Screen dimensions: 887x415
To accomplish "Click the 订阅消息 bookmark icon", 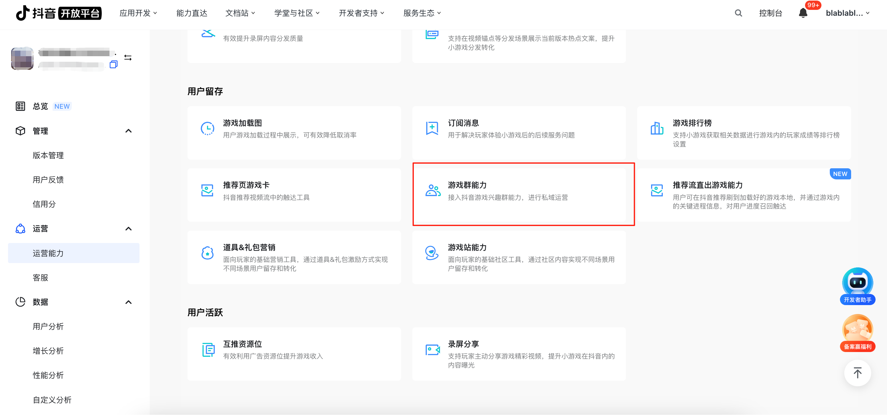I will 432,128.
